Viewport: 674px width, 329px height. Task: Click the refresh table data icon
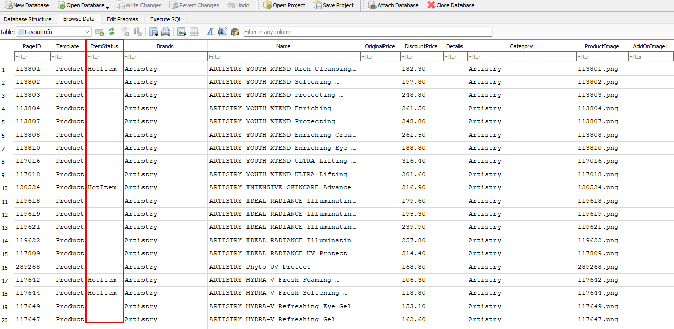point(112,31)
